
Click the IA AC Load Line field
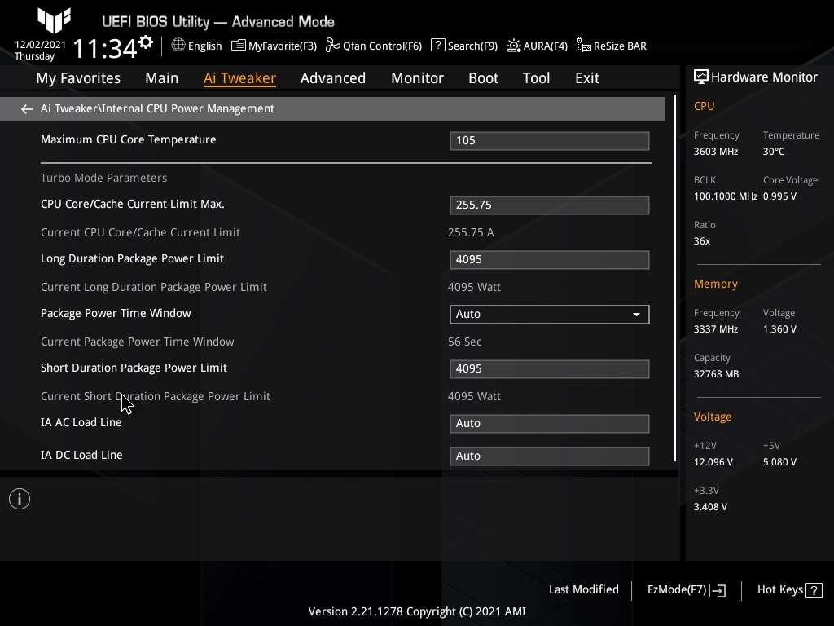(550, 424)
